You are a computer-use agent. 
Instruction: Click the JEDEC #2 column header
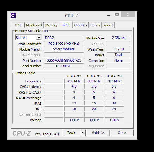point(94,76)
